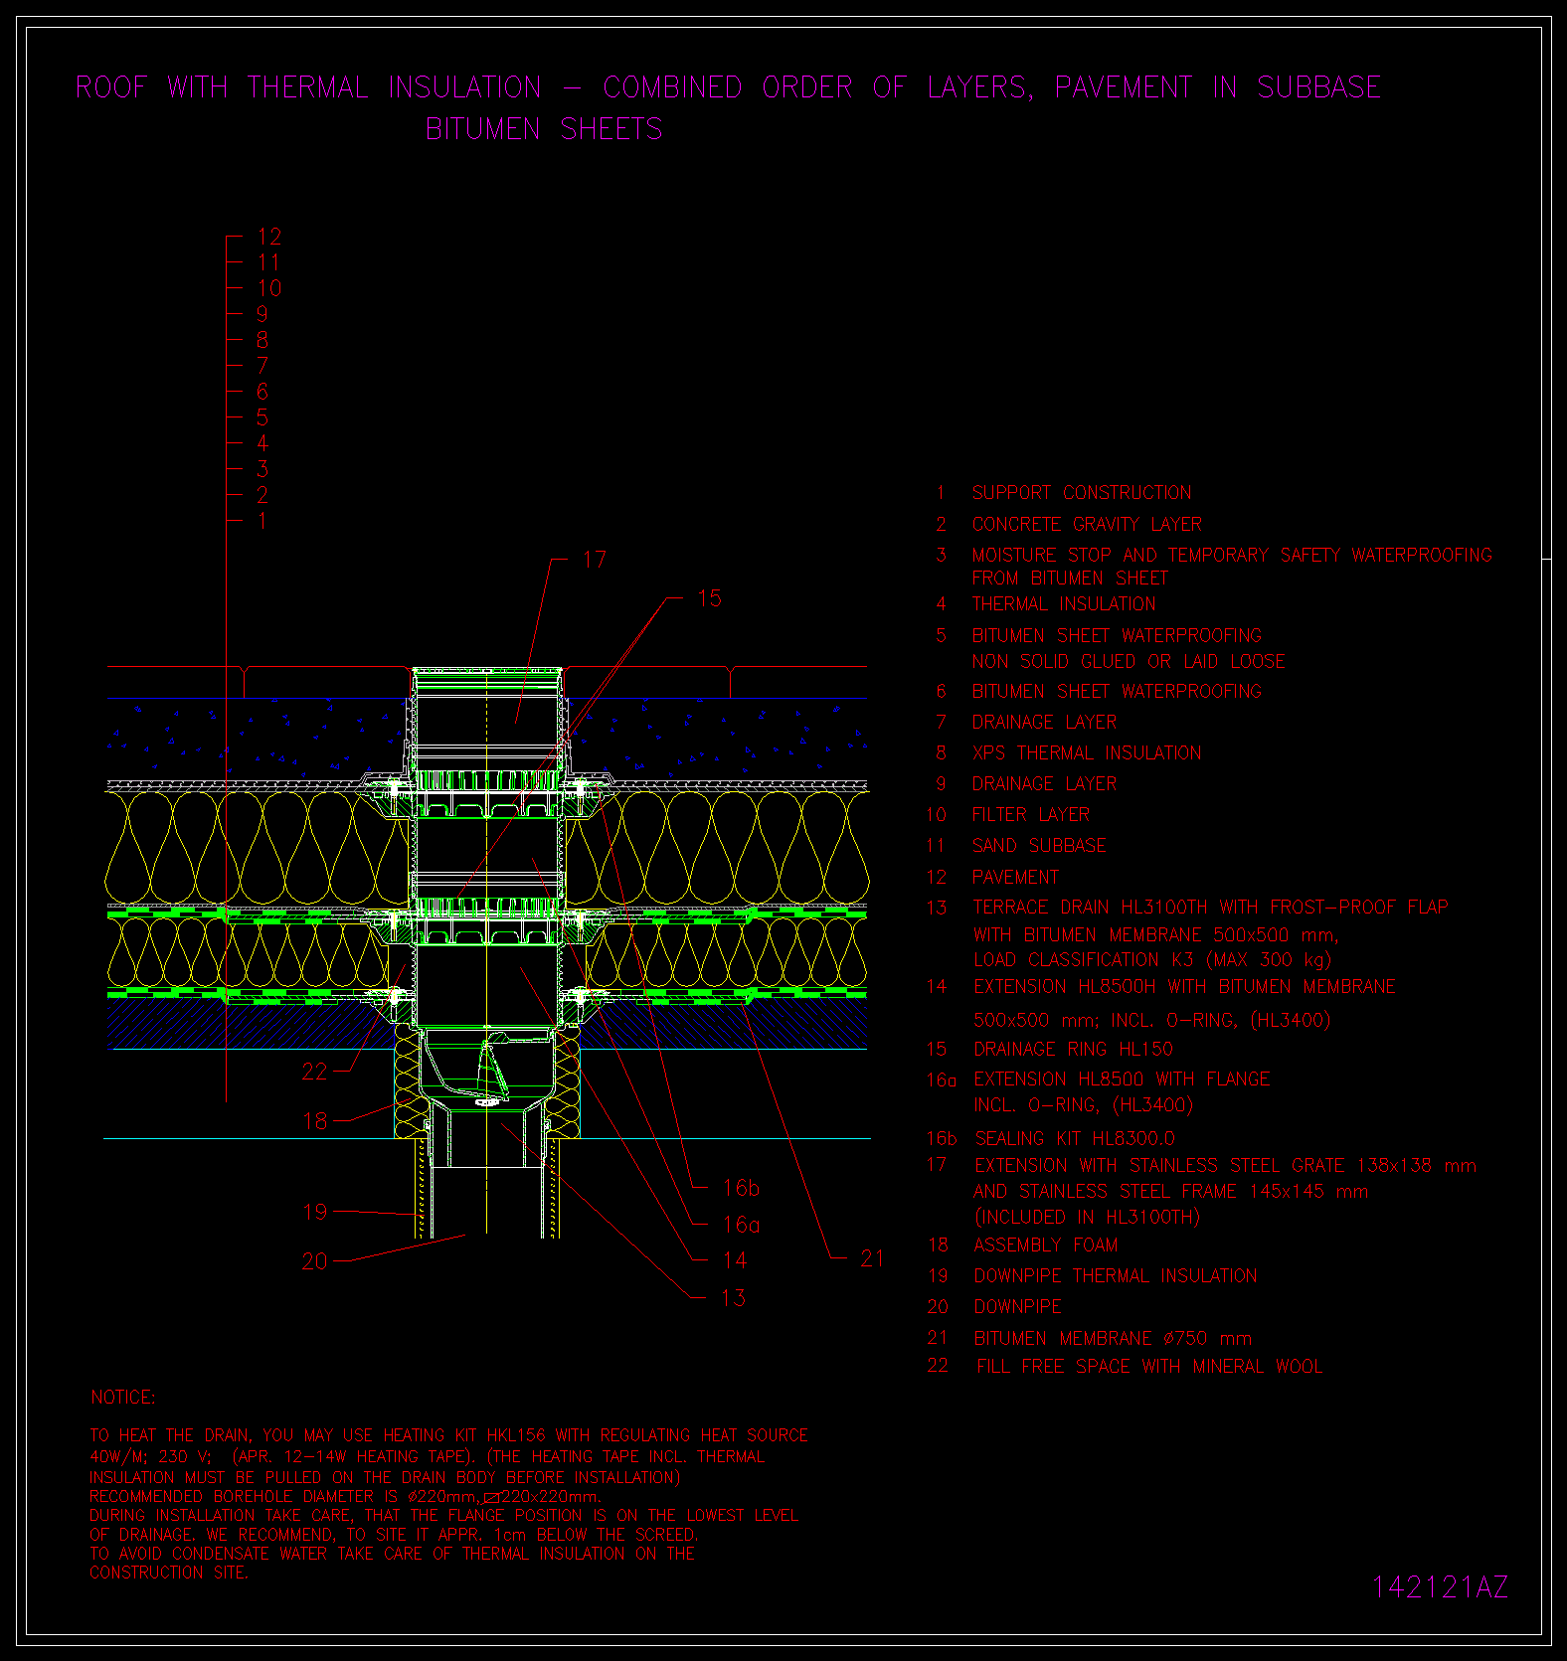This screenshot has height=1661, width=1567.
Task: Click legend text 'FILTER LAYER'
Action: pyautogui.click(x=1031, y=814)
